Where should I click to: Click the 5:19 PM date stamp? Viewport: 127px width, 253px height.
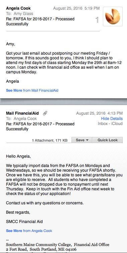point(76,8)
